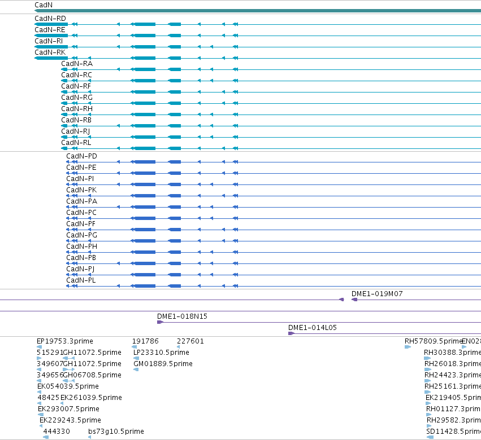Open the EK054039.5prime EST label

(68, 386)
